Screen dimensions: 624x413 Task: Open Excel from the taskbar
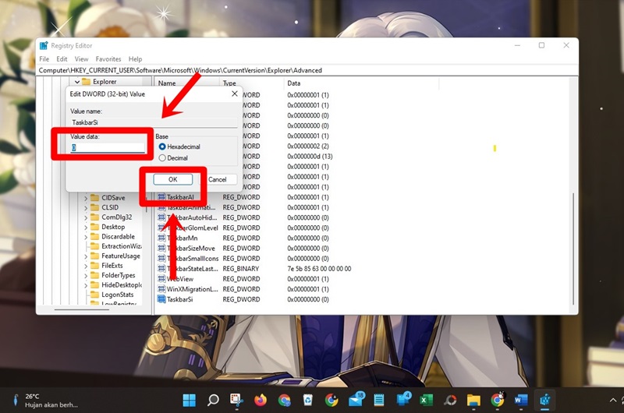(x=426, y=400)
